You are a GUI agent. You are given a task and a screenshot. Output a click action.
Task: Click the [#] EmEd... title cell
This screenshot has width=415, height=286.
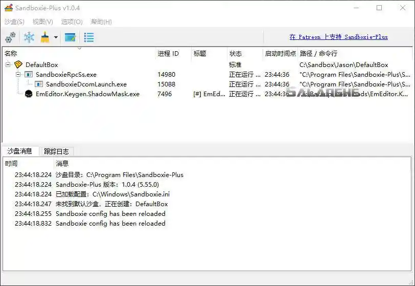coord(210,94)
